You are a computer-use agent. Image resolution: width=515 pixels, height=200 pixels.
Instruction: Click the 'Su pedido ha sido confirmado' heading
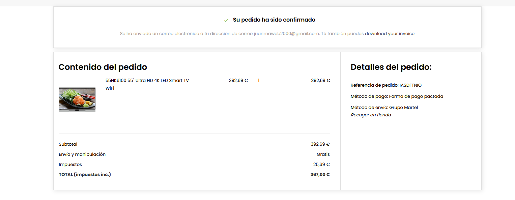(274, 20)
